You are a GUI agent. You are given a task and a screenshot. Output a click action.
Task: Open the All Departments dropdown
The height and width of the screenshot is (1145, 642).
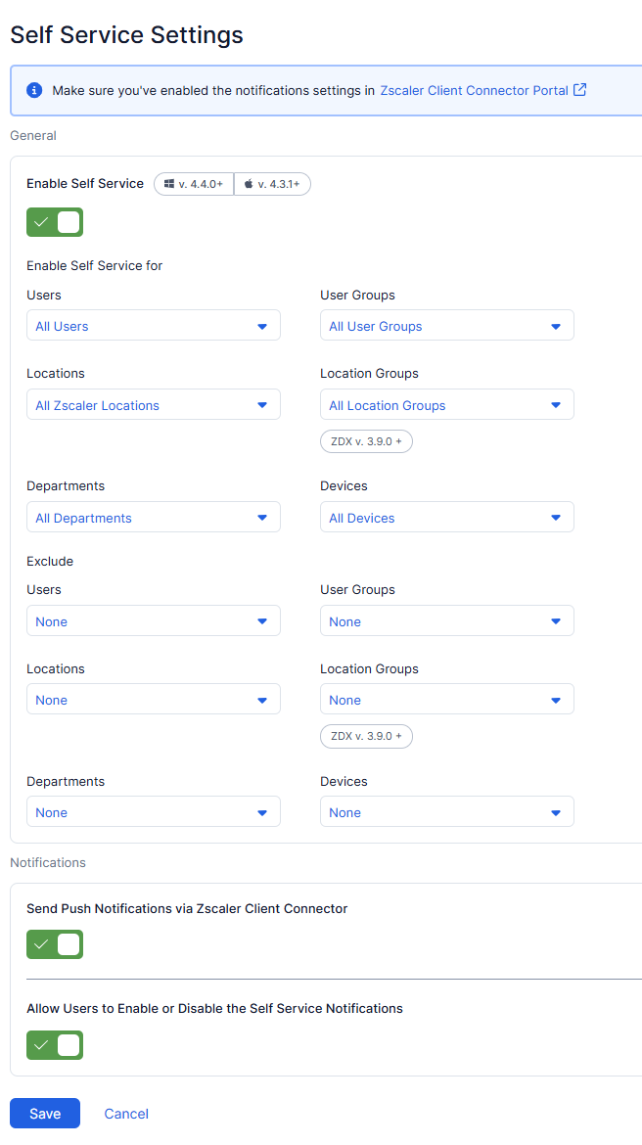(154, 517)
